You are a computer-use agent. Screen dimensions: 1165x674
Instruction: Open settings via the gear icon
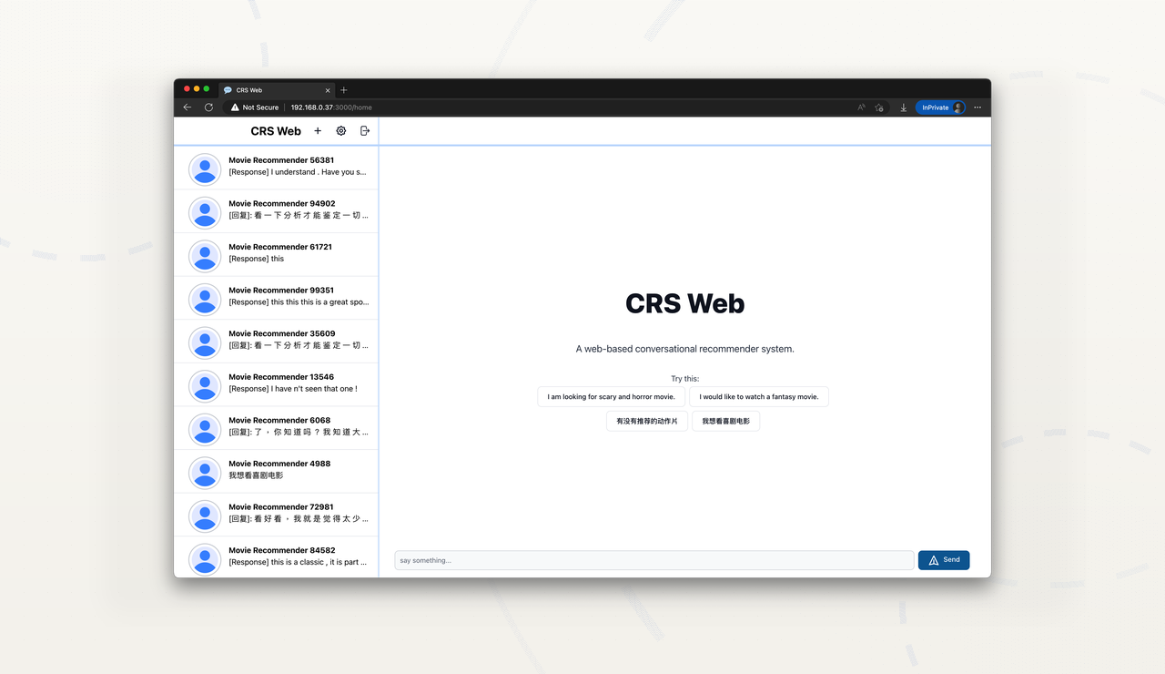point(341,131)
